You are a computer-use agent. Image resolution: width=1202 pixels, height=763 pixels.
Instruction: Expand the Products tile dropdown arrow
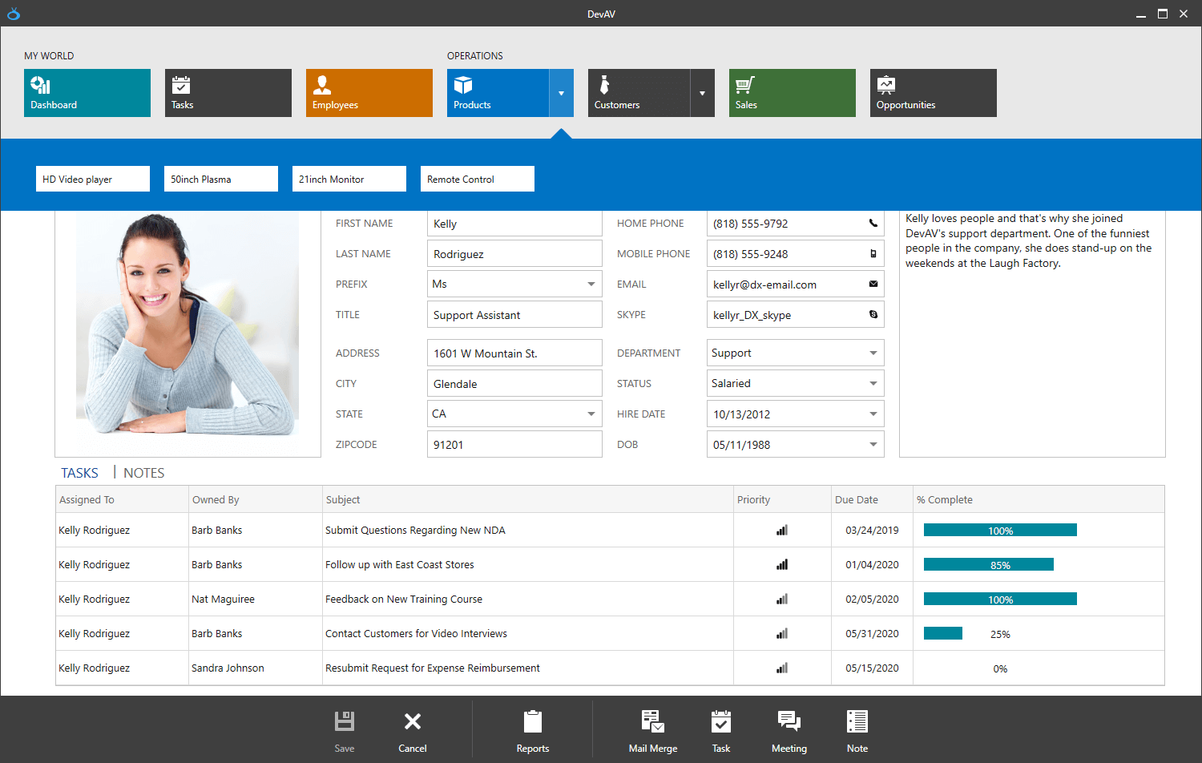pos(561,93)
